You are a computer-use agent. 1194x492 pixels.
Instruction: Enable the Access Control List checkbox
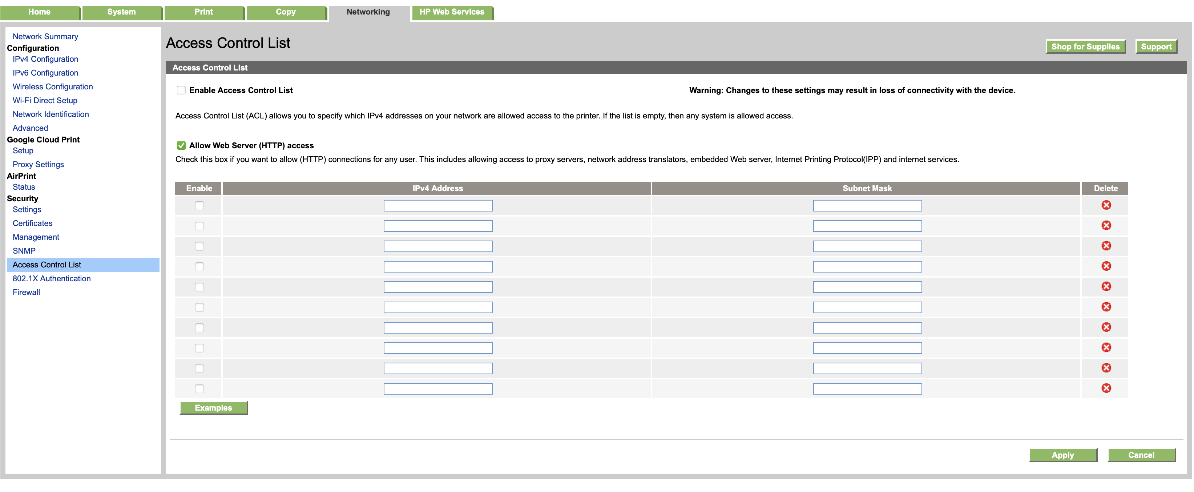pyautogui.click(x=181, y=90)
